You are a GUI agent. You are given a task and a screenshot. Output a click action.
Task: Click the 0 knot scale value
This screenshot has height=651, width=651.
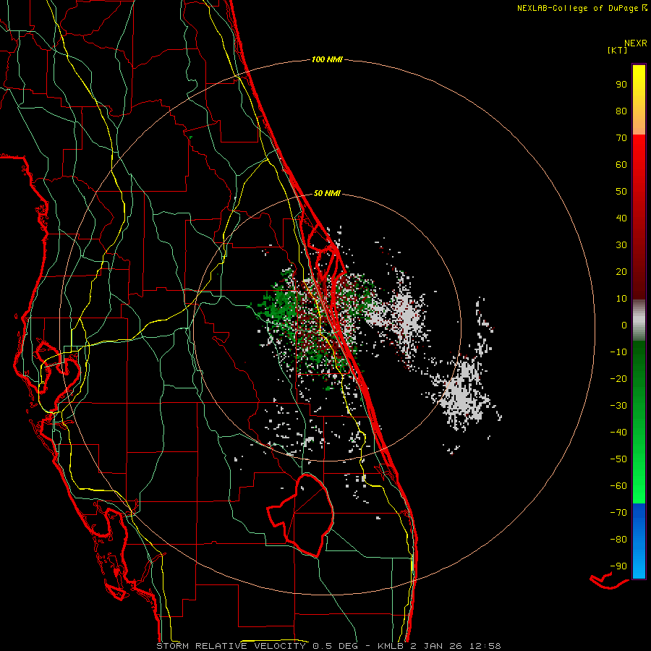click(624, 325)
